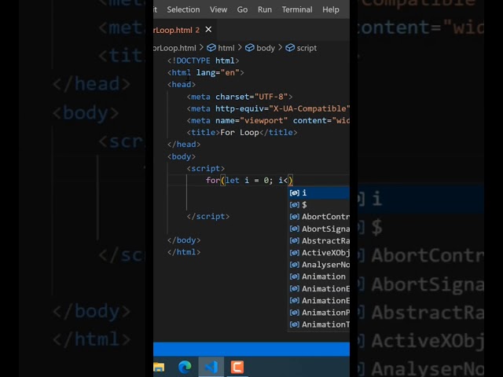Place cursor in for(let i = 0 line
503x377 pixels.
pyautogui.click(x=249, y=180)
